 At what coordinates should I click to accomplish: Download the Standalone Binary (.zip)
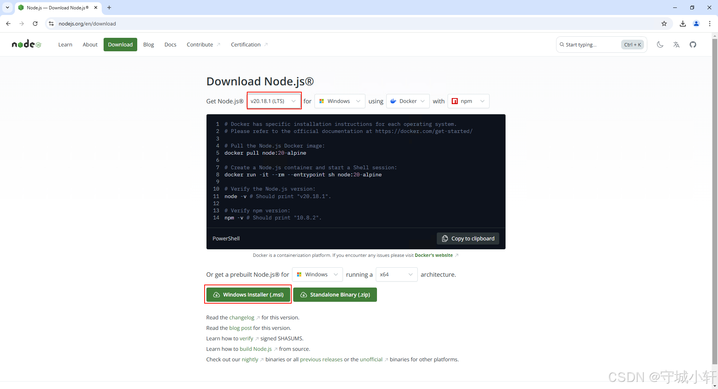point(335,295)
